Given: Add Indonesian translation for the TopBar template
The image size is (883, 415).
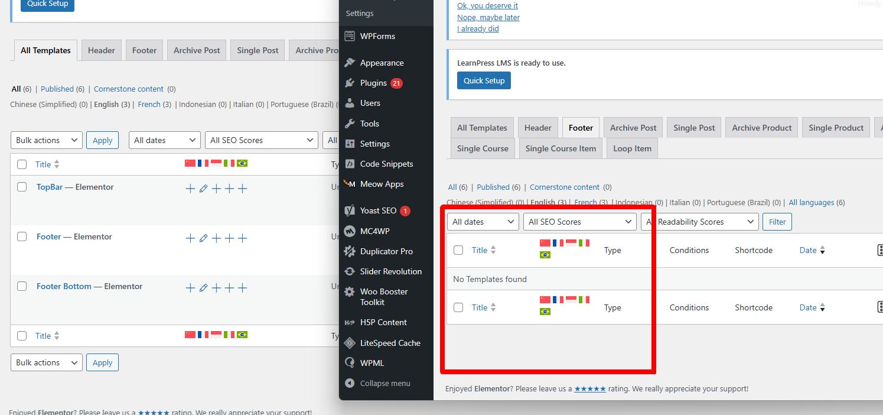Looking at the screenshot, I should pyautogui.click(x=216, y=189).
